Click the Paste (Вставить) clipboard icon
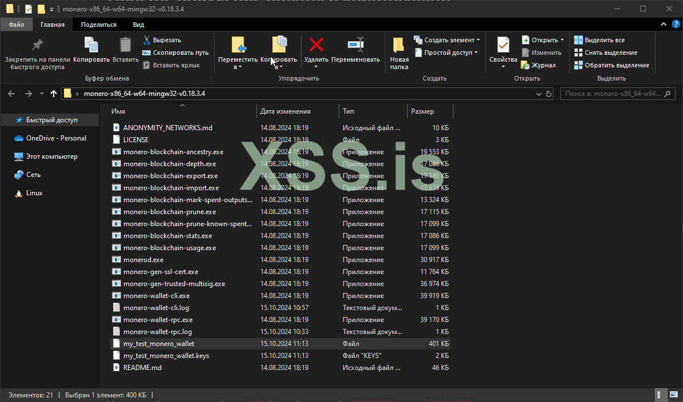Viewport: 683px width, 402px height. [125, 45]
